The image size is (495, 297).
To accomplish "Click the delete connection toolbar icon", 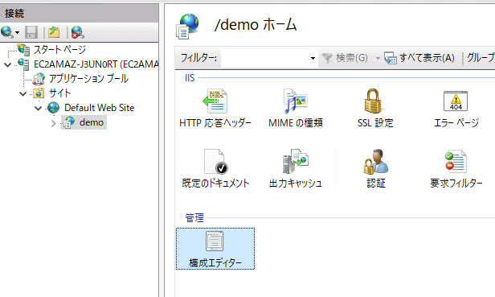I will (x=77, y=32).
